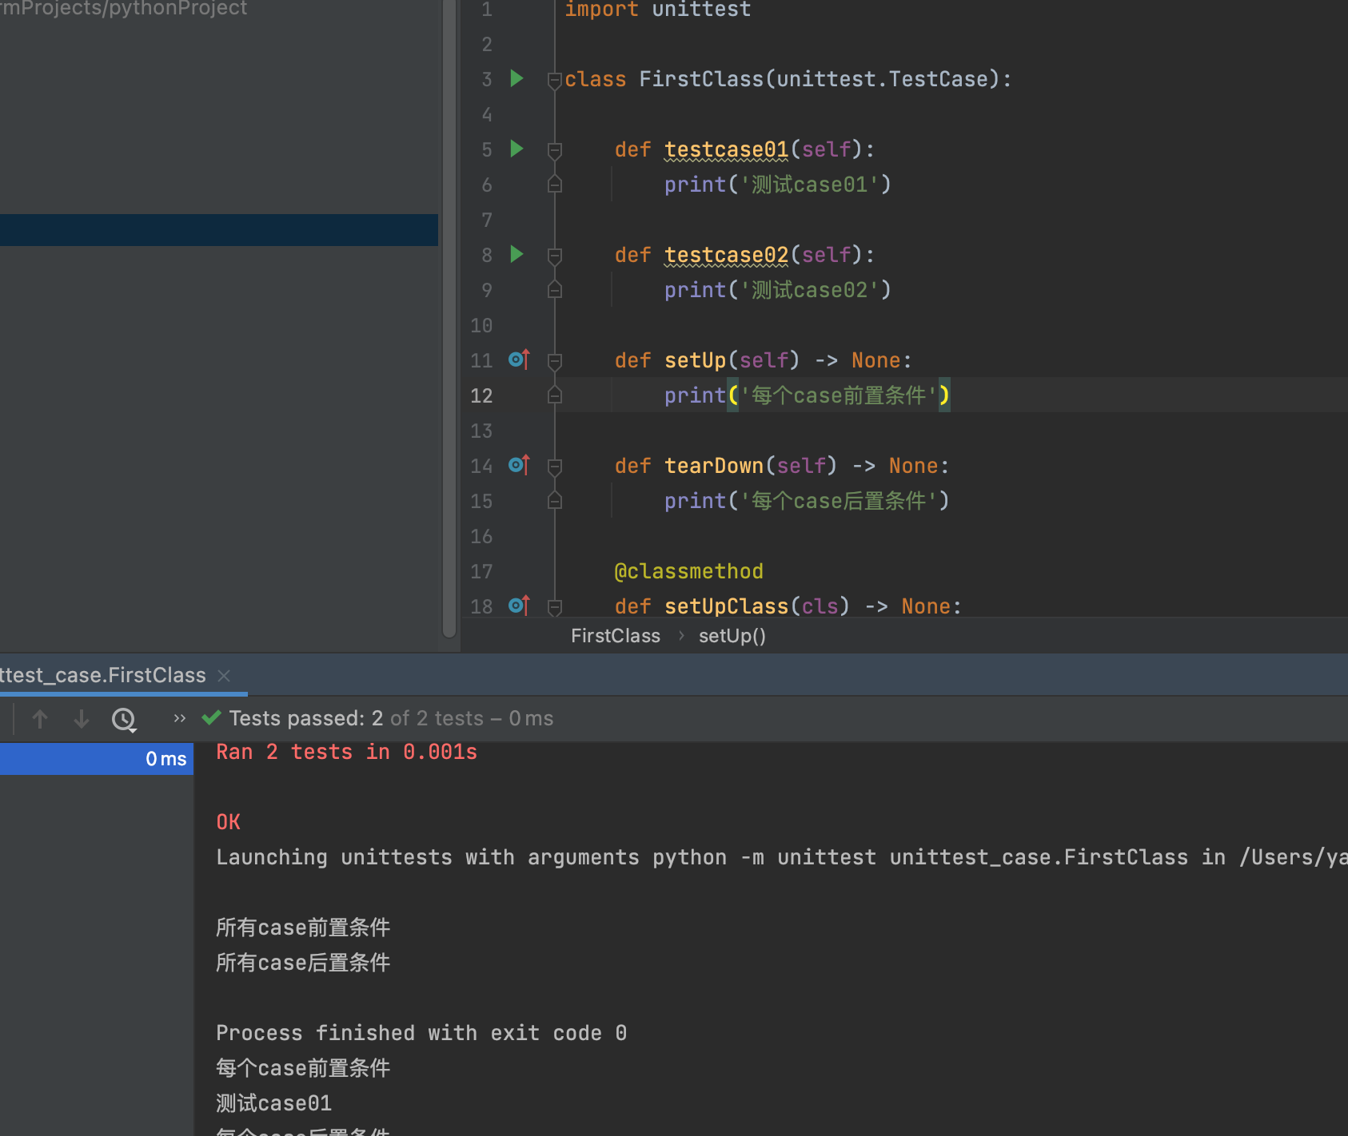The image size is (1348, 1136).
Task: Click @classmethod decorator on line 17
Action: pyautogui.click(x=688, y=571)
